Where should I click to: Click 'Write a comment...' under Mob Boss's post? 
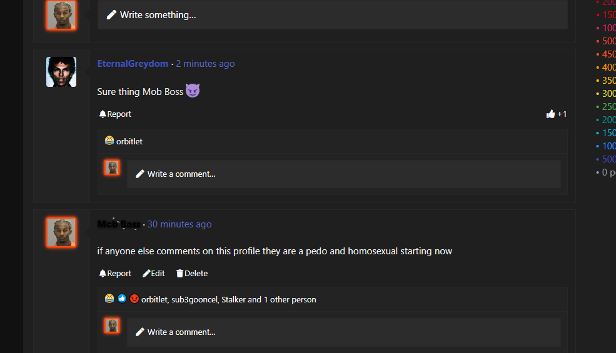click(x=344, y=332)
